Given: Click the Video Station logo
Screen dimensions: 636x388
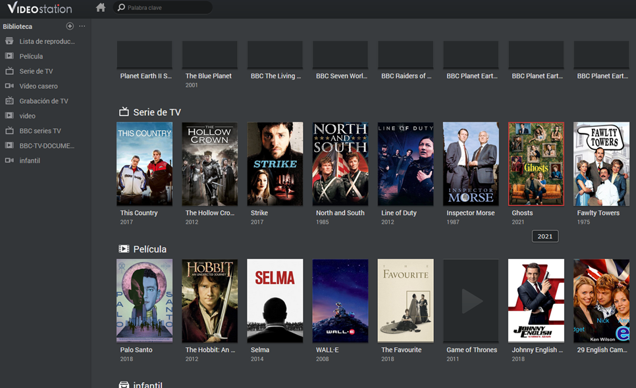Looking at the screenshot, I should 40,8.
